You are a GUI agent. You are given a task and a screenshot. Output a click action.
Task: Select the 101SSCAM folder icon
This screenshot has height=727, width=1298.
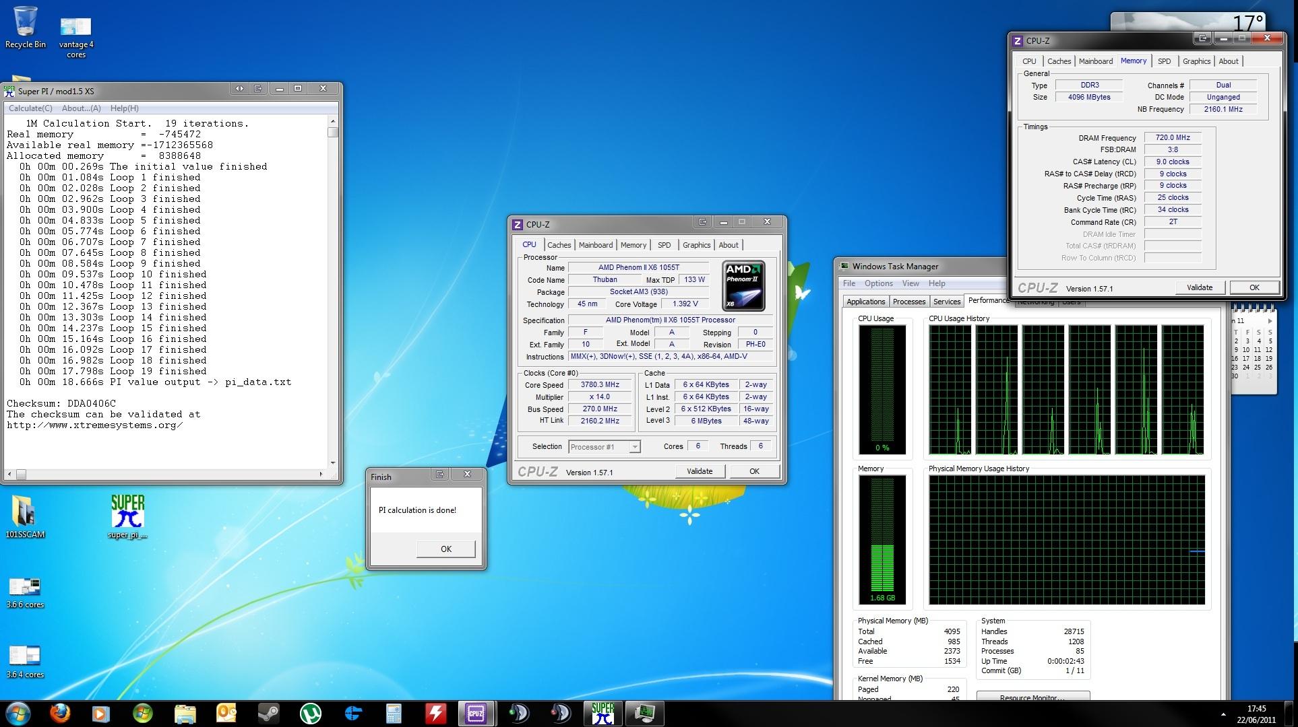25,517
